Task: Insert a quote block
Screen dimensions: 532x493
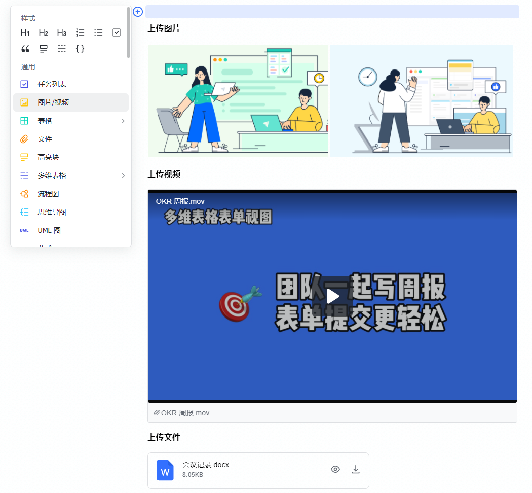Action: [x=25, y=49]
